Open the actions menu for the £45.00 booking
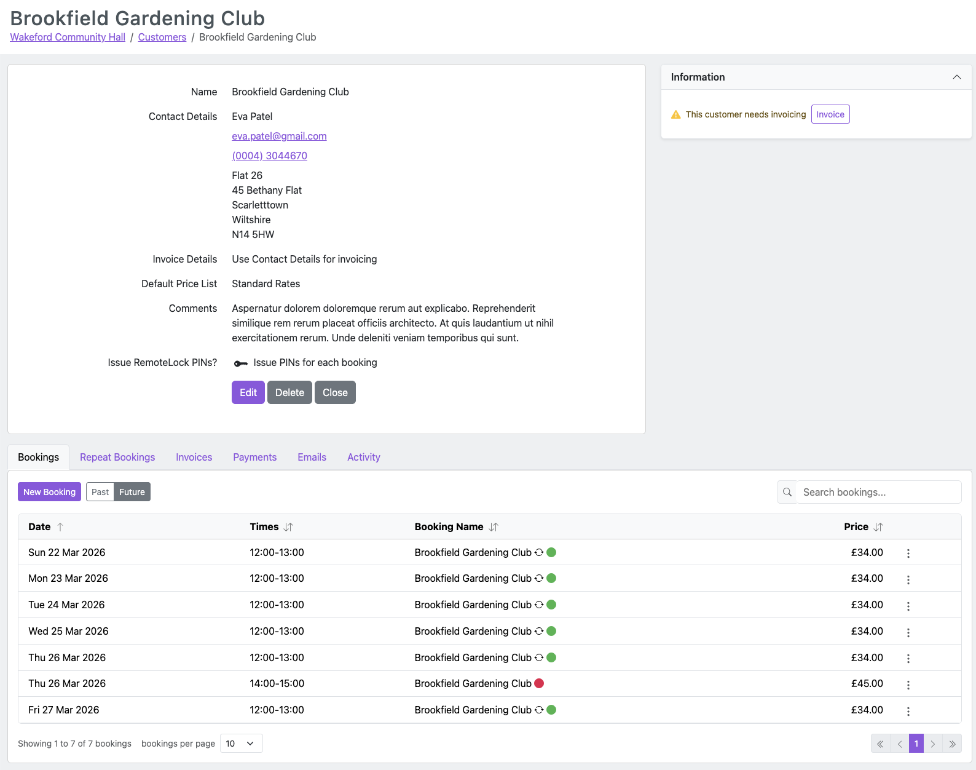The width and height of the screenshot is (976, 770). [908, 685]
